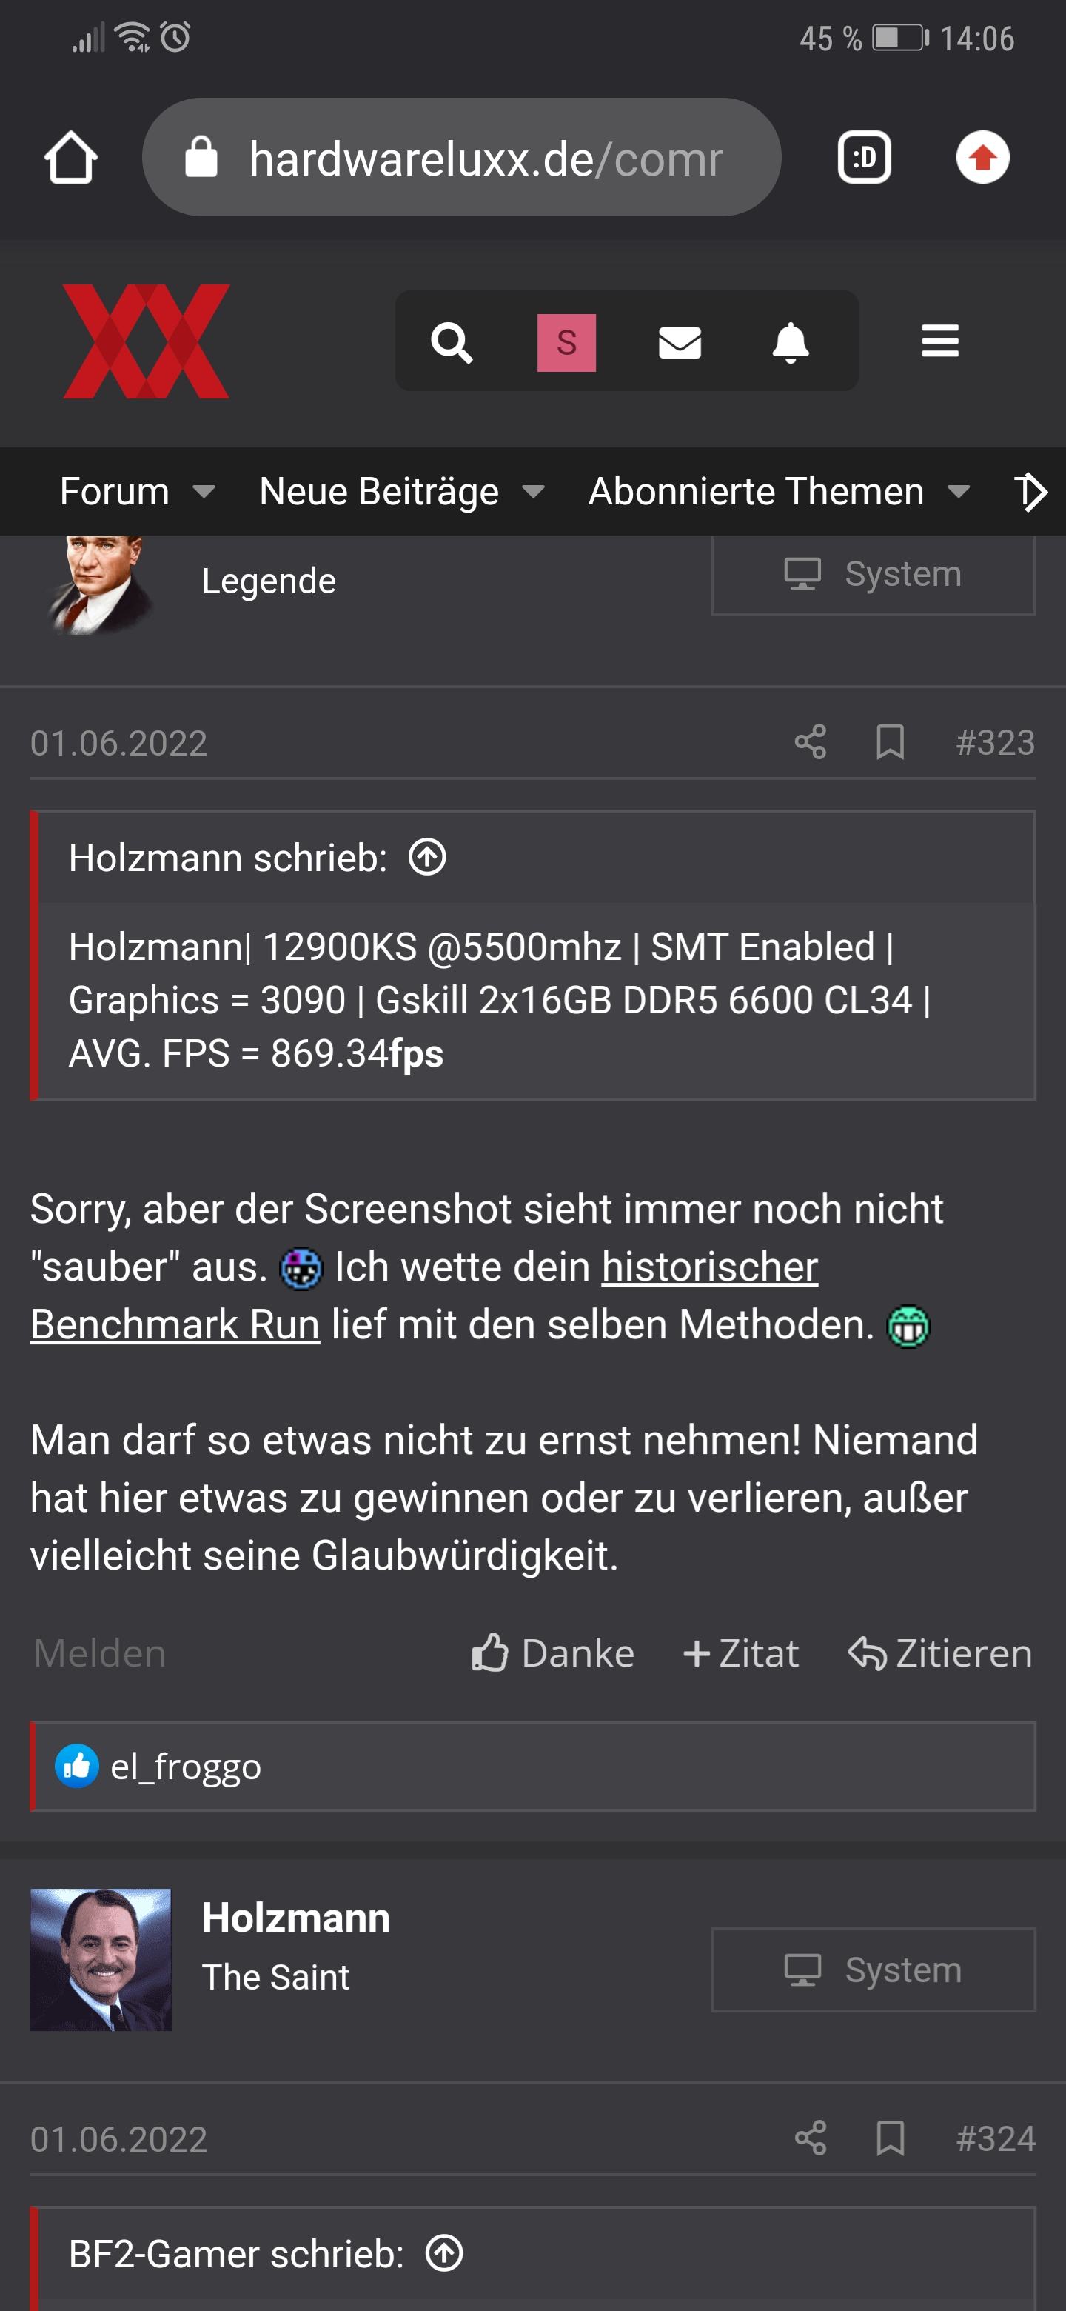Tap the browser home icon

(71, 158)
